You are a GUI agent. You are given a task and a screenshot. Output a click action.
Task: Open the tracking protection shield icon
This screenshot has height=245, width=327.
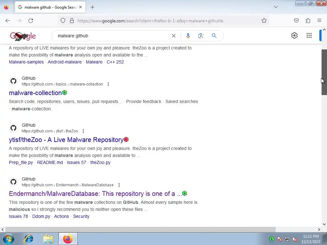(x=63, y=21)
